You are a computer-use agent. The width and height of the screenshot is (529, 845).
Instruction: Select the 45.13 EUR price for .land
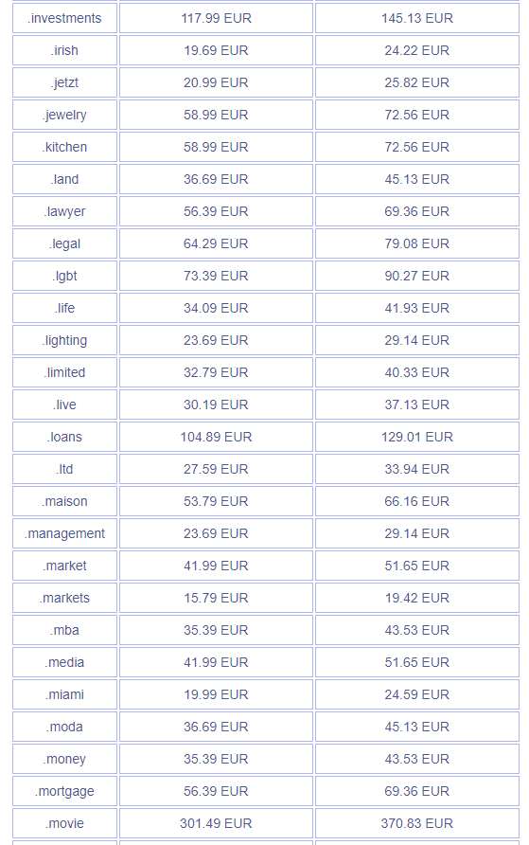(x=417, y=179)
